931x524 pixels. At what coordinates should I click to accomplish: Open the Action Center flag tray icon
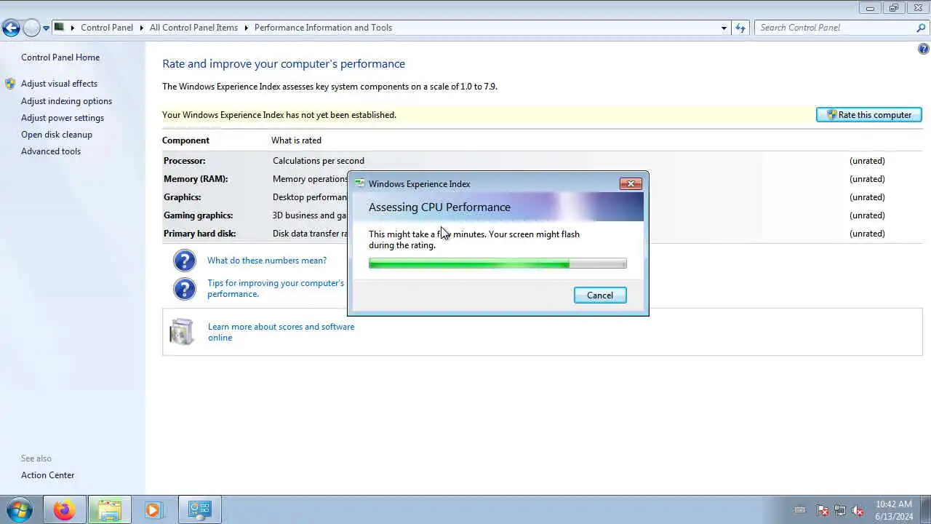tap(823, 510)
